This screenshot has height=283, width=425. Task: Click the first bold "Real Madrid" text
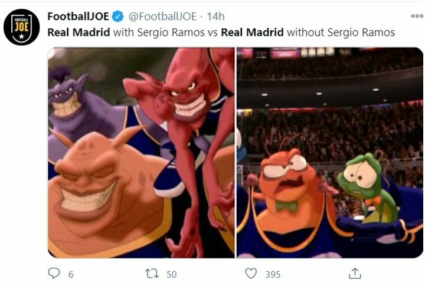[79, 32]
